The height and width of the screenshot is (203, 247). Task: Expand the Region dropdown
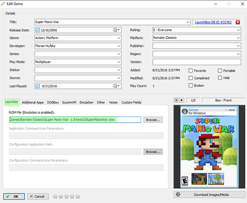(x=238, y=54)
